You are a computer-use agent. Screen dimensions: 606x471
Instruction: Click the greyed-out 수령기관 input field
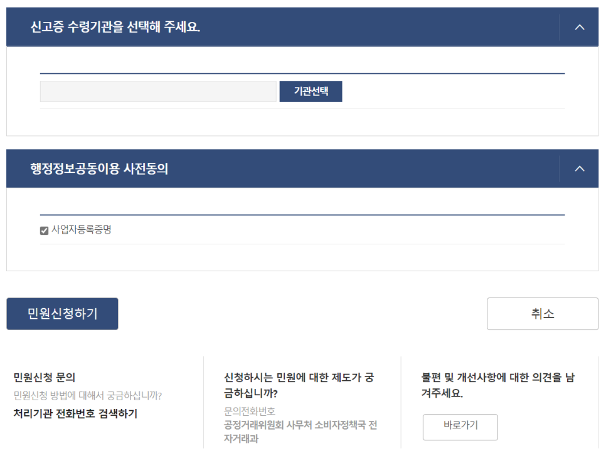pos(158,91)
